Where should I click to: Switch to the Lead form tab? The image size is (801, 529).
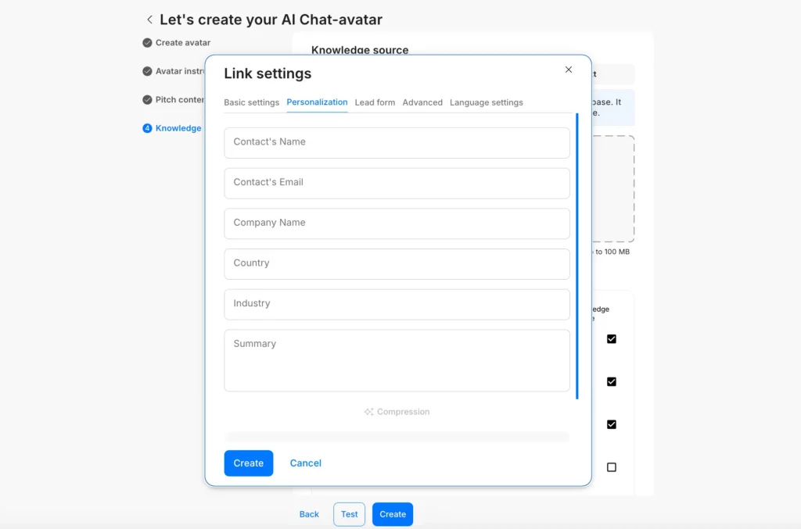pyautogui.click(x=375, y=102)
